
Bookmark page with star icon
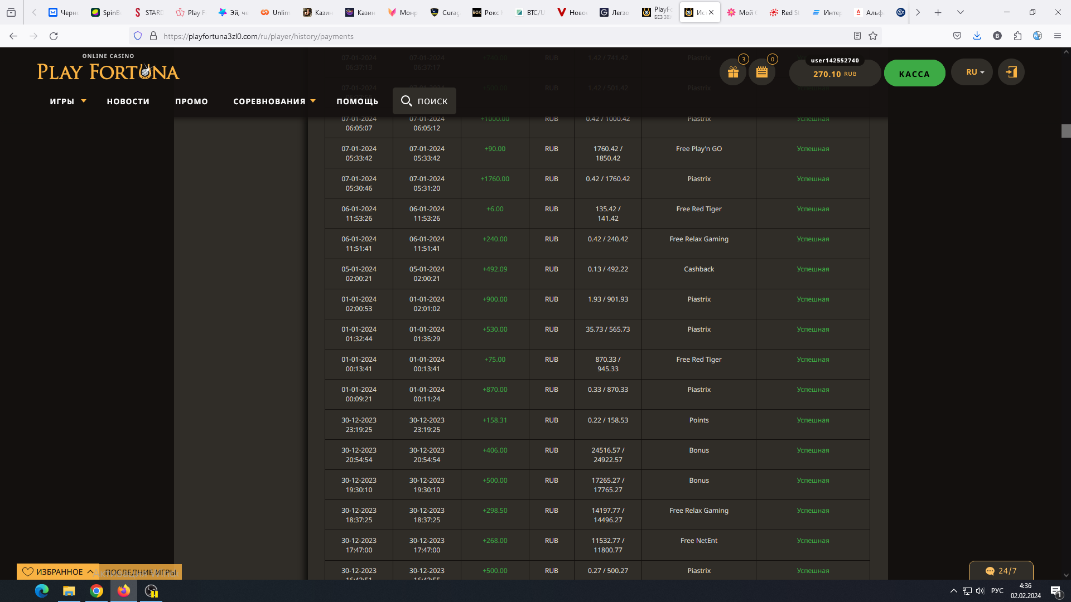pos(873,36)
